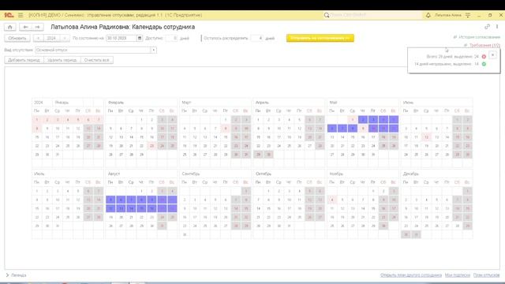Select September 30 in the calendar
This screenshot has height=284, width=505.
click(x=185, y=235)
